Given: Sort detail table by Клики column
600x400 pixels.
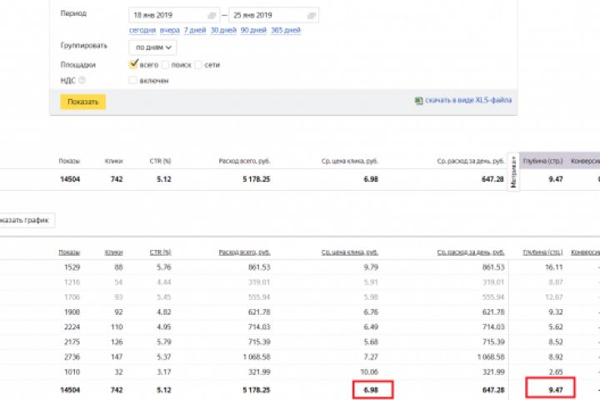Looking at the screenshot, I should tap(113, 252).
